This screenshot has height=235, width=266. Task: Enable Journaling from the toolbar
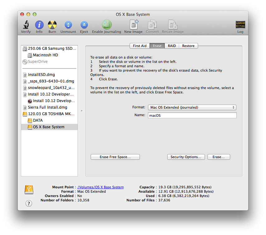coord(107,25)
